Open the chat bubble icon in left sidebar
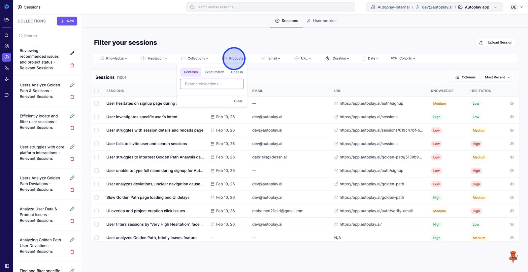 [x=7, y=95]
